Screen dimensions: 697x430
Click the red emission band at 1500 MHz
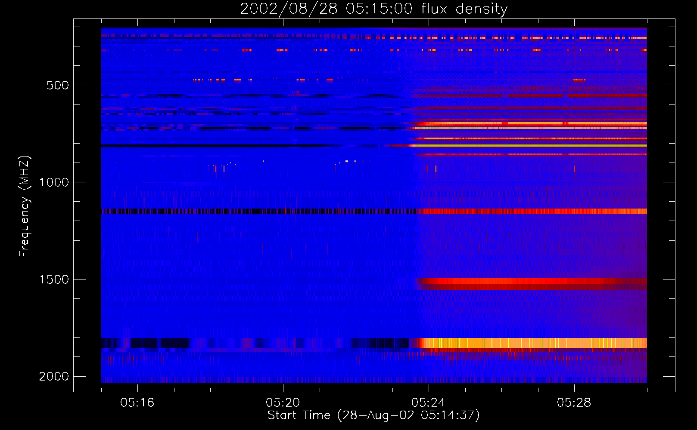point(532,283)
